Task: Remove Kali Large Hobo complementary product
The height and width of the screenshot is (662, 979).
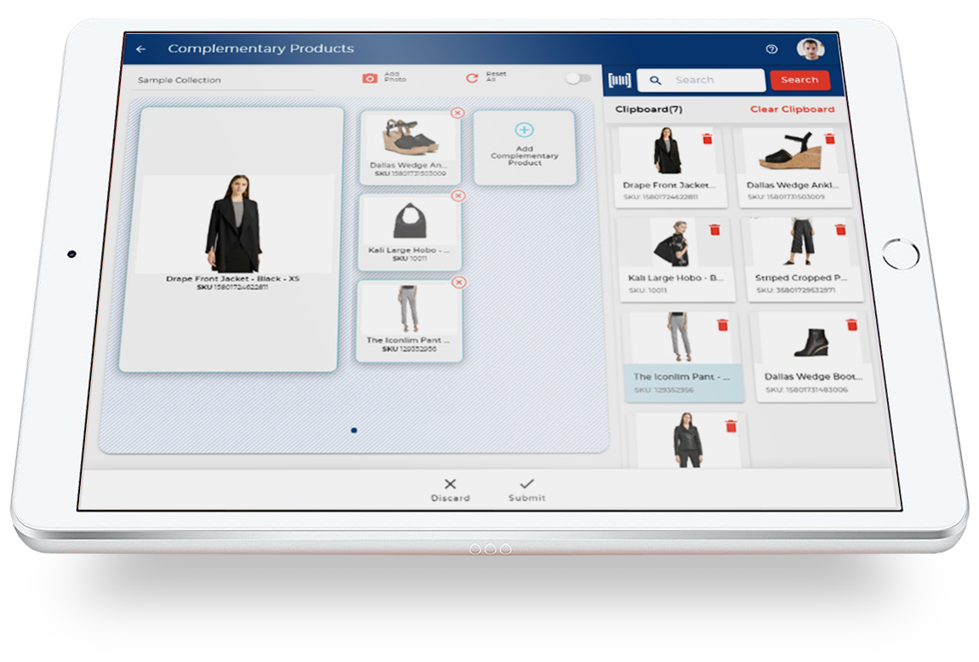Action: pos(458,196)
